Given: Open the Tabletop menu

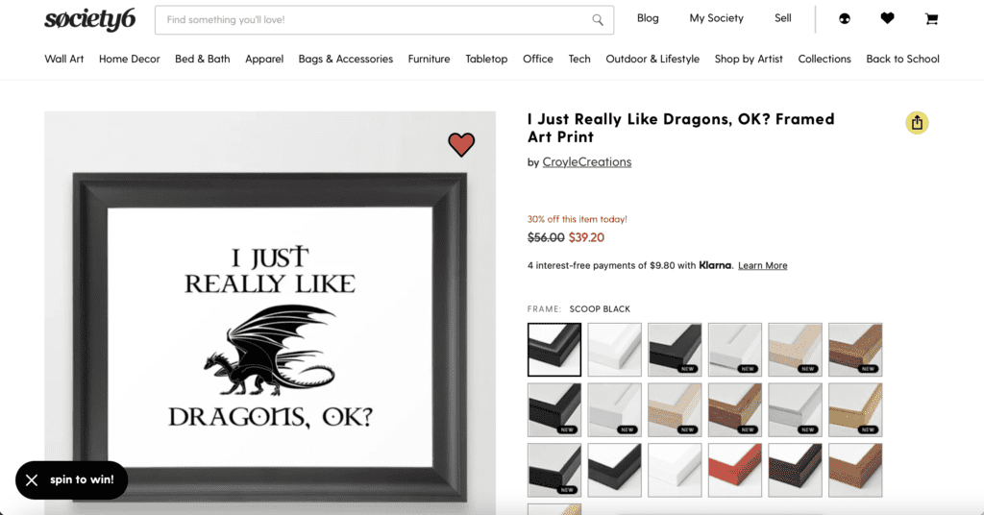Looking at the screenshot, I should [486, 59].
